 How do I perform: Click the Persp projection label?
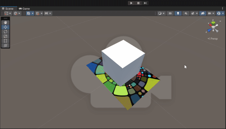pyautogui.click(x=213, y=39)
